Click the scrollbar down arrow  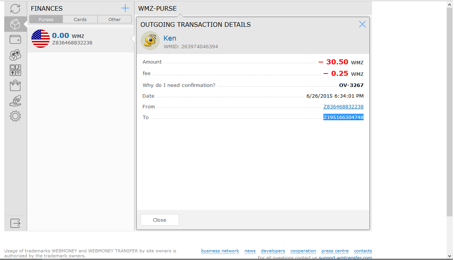449,256
